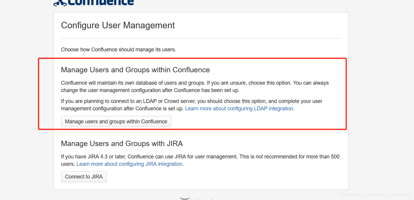Click Manage users and groups within Confluence button

click(x=116, y=122)
